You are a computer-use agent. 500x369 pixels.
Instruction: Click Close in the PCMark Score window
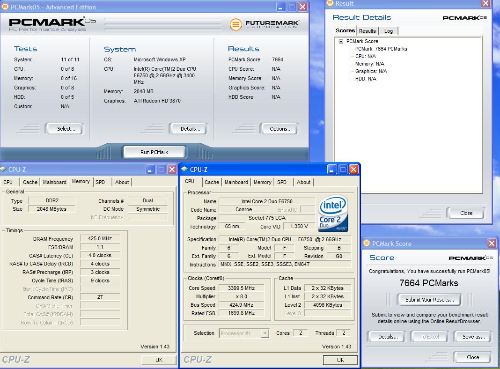pos(472,357)
